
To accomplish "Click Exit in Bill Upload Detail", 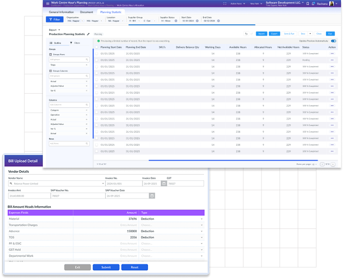I will pos(78,267).
